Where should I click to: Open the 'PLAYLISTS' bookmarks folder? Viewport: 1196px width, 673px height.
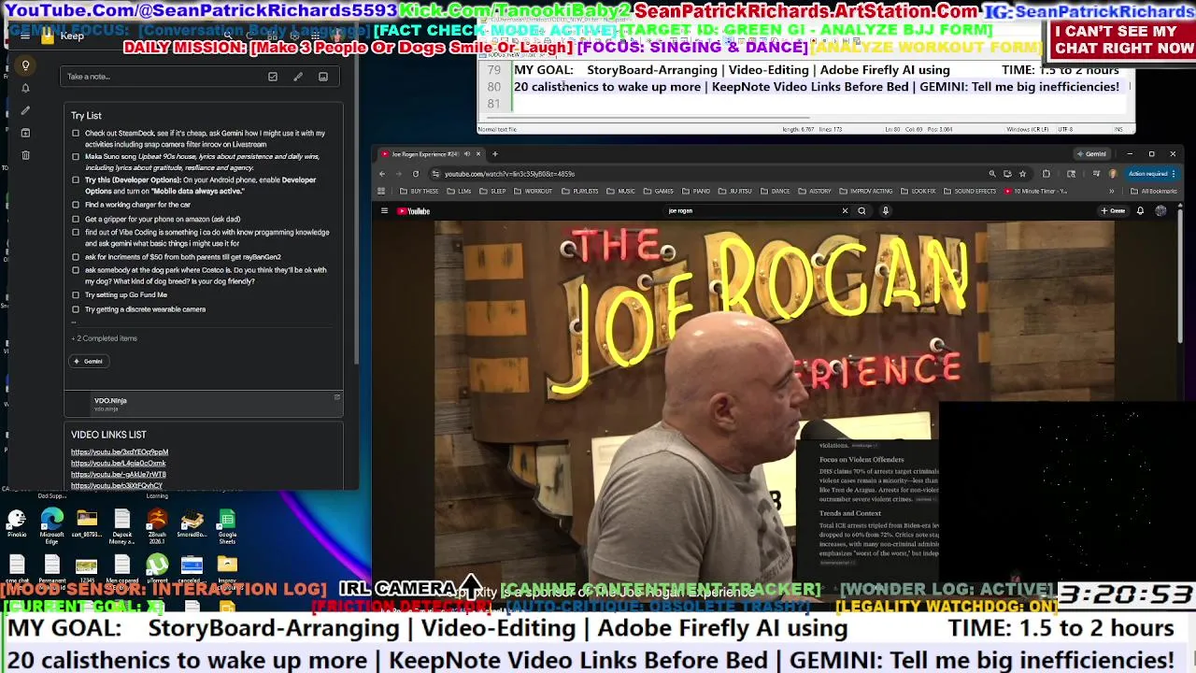click(580, 192)
